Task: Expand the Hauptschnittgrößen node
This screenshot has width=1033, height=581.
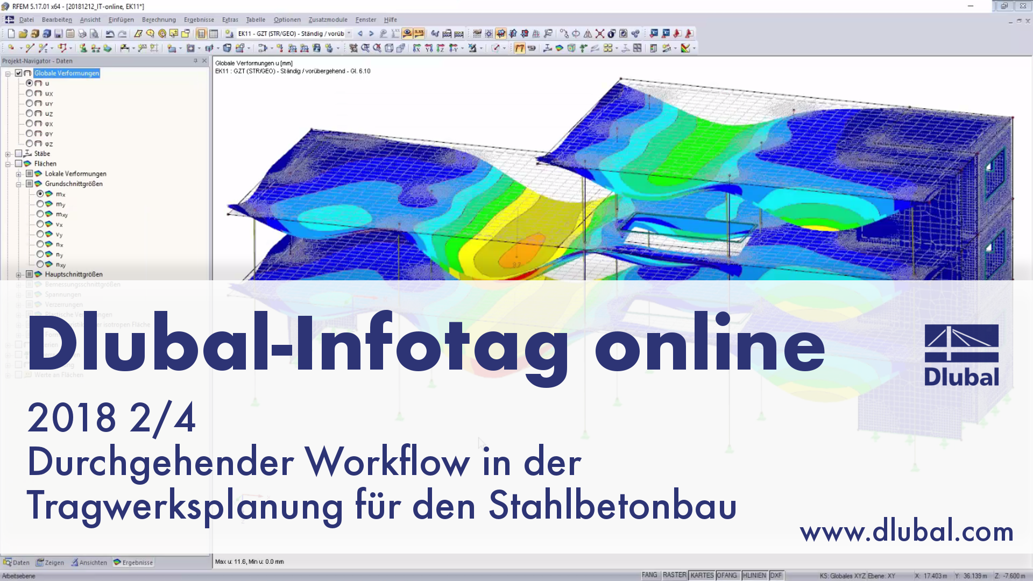Action: [19, 274]
